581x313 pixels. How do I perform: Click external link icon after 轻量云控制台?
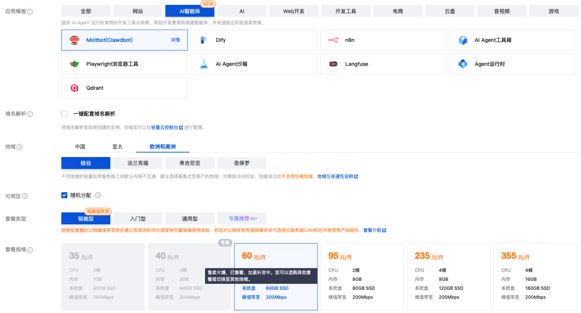[181, 127]
